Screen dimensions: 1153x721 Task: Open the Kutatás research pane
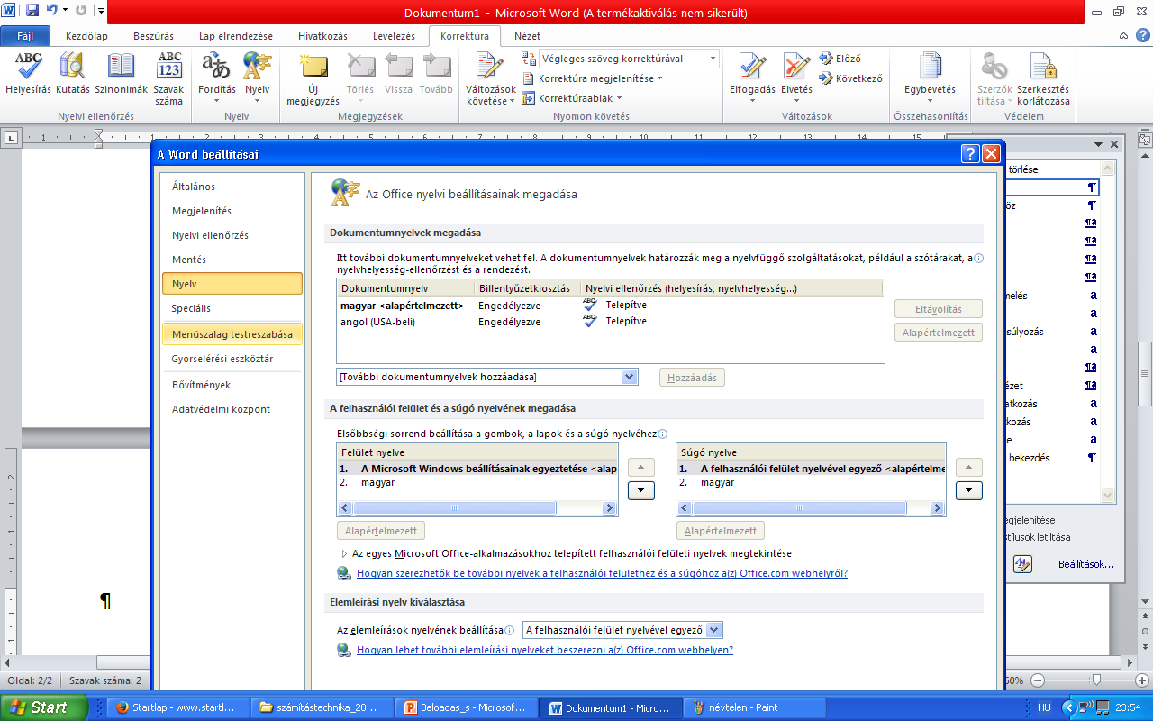pyautogui.click(x=72, y=73)
